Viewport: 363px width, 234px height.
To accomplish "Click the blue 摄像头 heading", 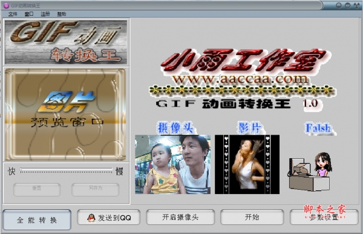I will 176,128.
